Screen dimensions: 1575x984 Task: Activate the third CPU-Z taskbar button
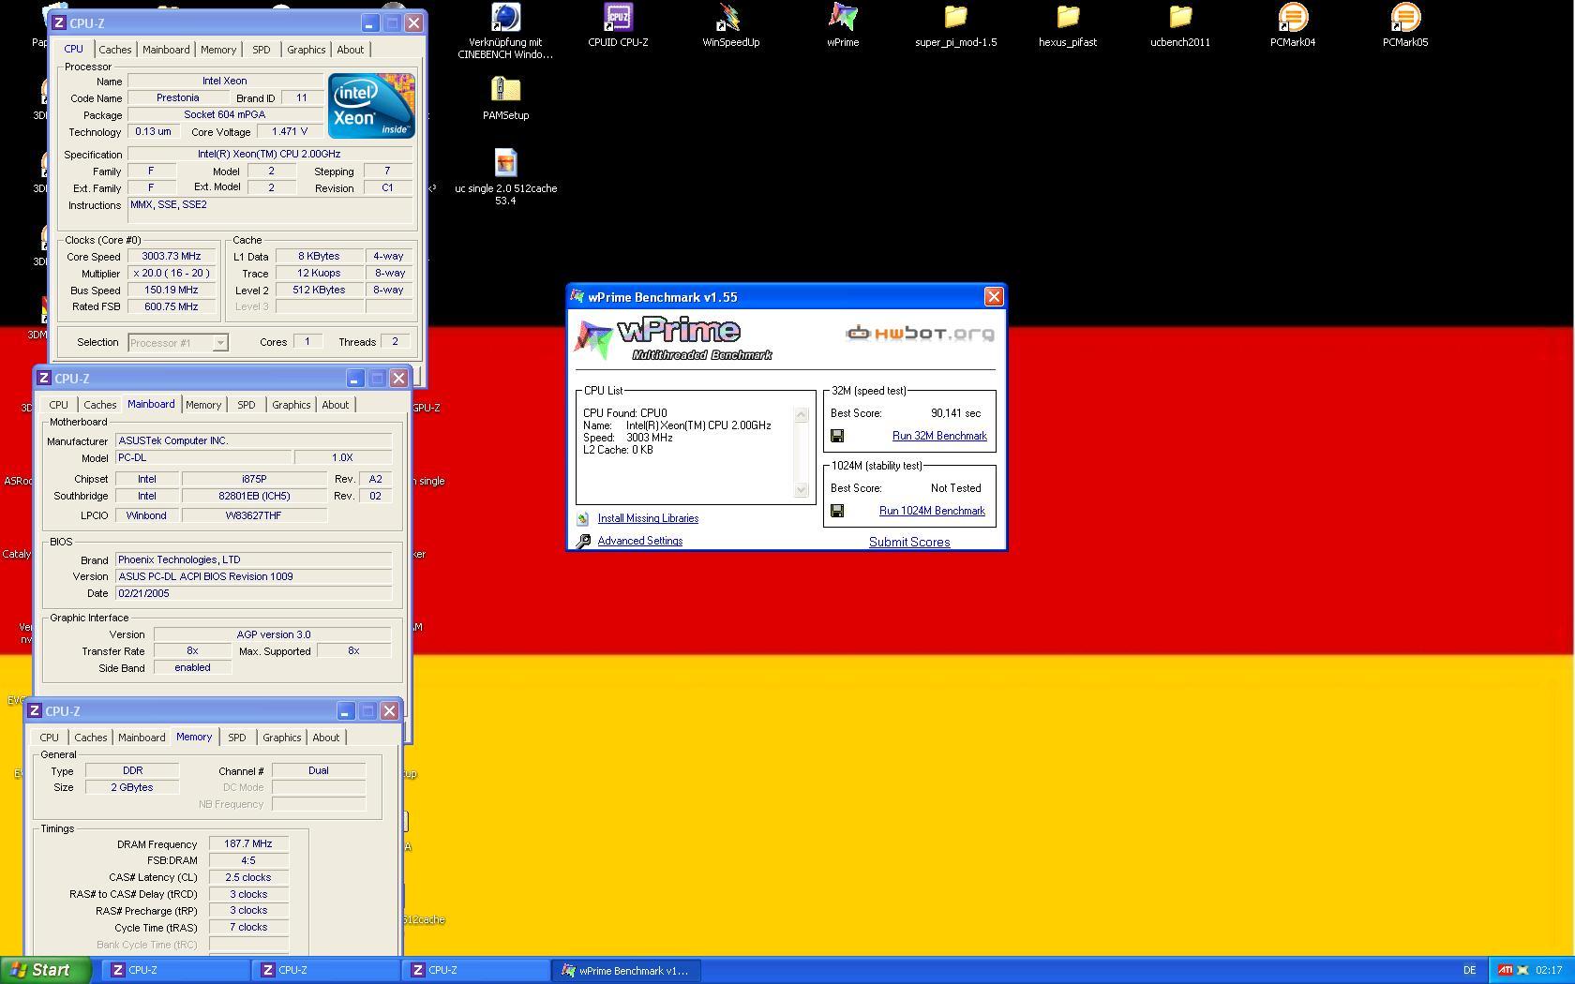point(475,970)
